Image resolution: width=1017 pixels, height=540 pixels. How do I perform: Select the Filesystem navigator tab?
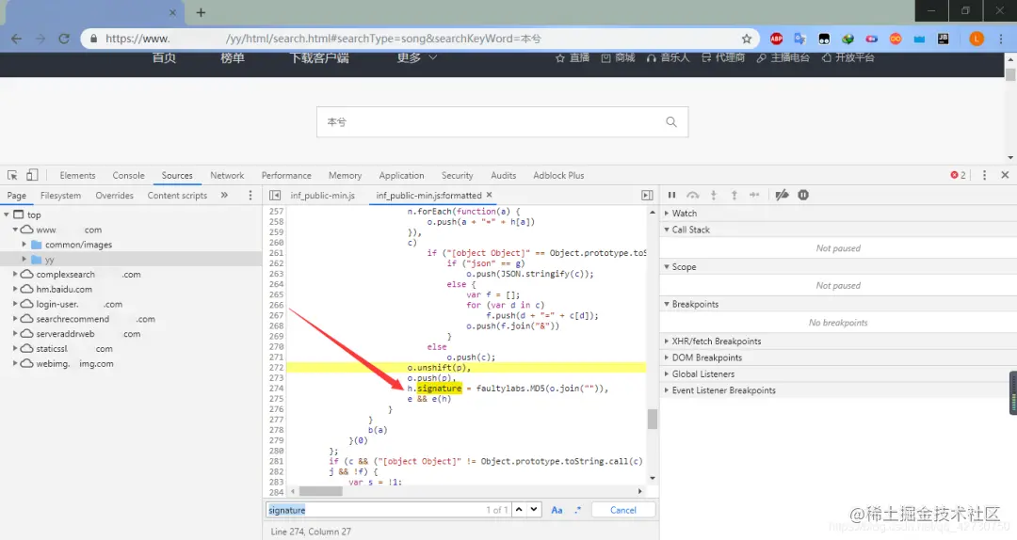coord(60,195)
